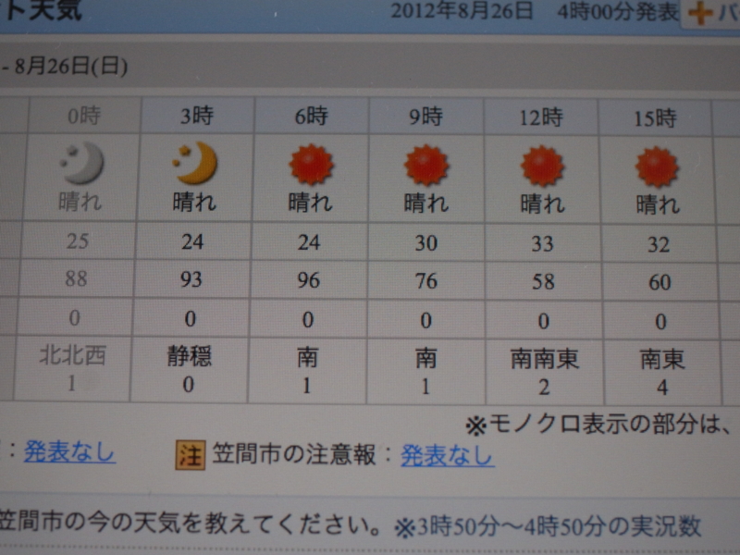The width and height of the screenshot is (740, 555).
Task: Click the 3時 column header
Action: [197, 116]
